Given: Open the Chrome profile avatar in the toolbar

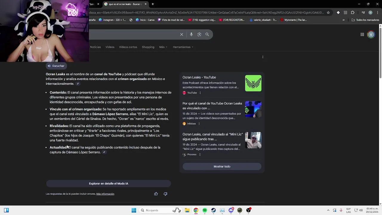Looking at the screenshot, I should tap(370, 13).
